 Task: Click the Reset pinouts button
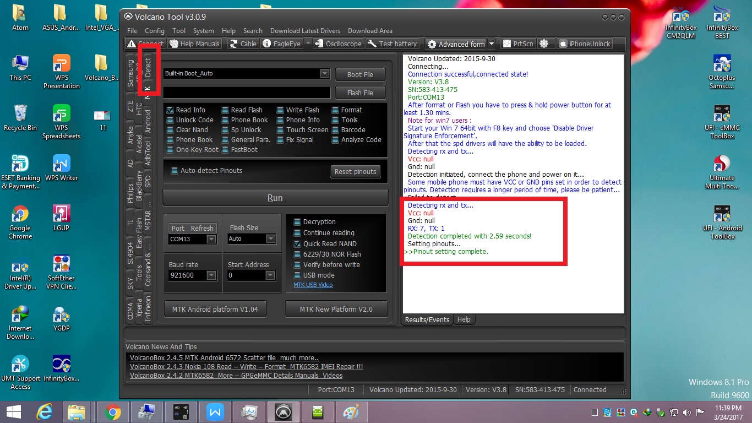point(355,171)
